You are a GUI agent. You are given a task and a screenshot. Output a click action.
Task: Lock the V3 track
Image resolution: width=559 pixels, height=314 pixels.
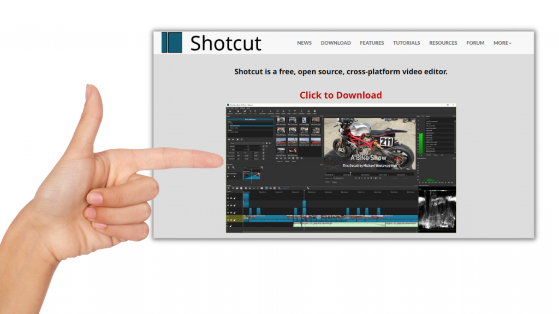234,206
